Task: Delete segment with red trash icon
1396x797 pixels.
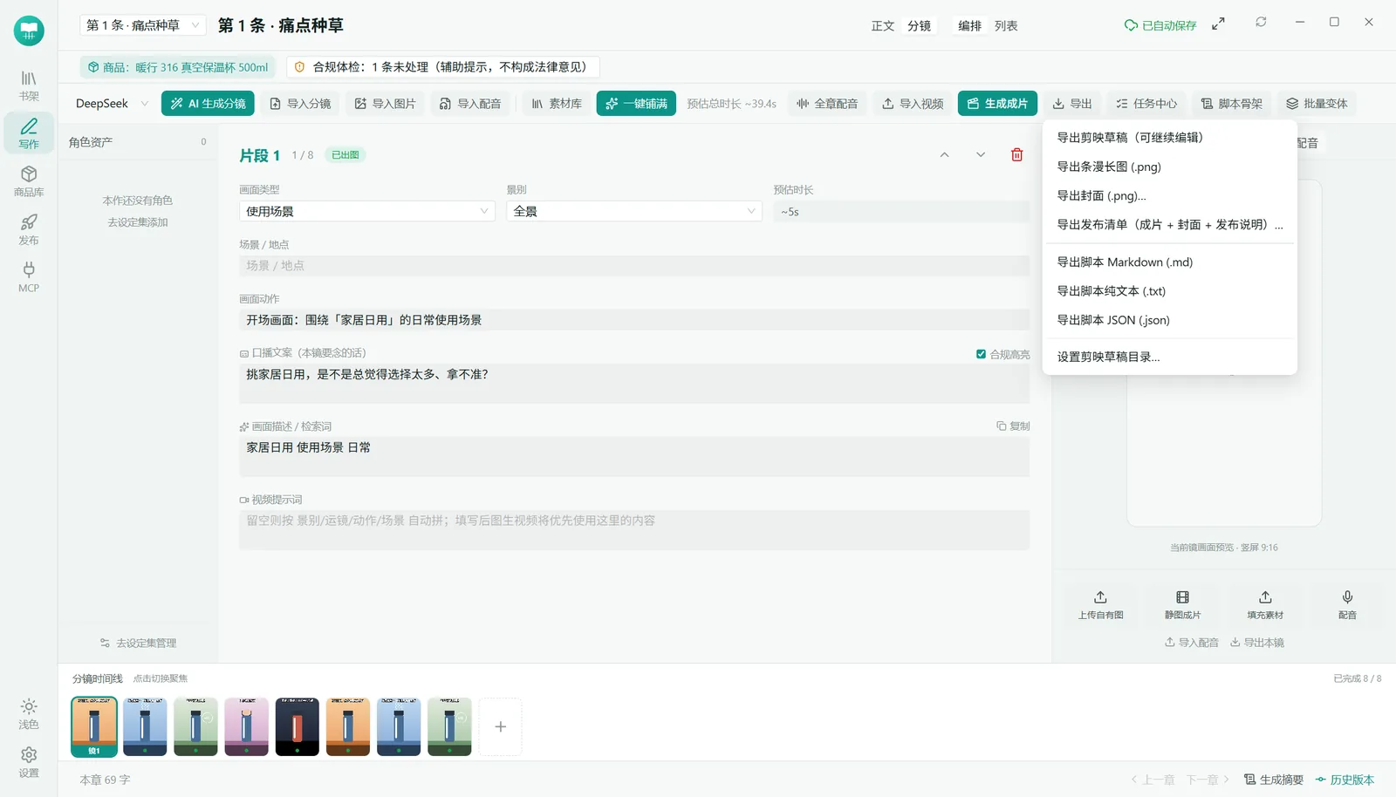Action: click(x=1016, y=154)
